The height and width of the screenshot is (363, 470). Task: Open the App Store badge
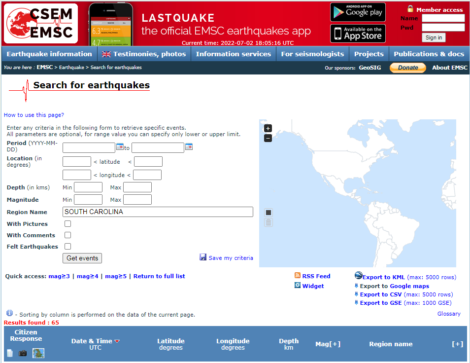pos(358,34)
